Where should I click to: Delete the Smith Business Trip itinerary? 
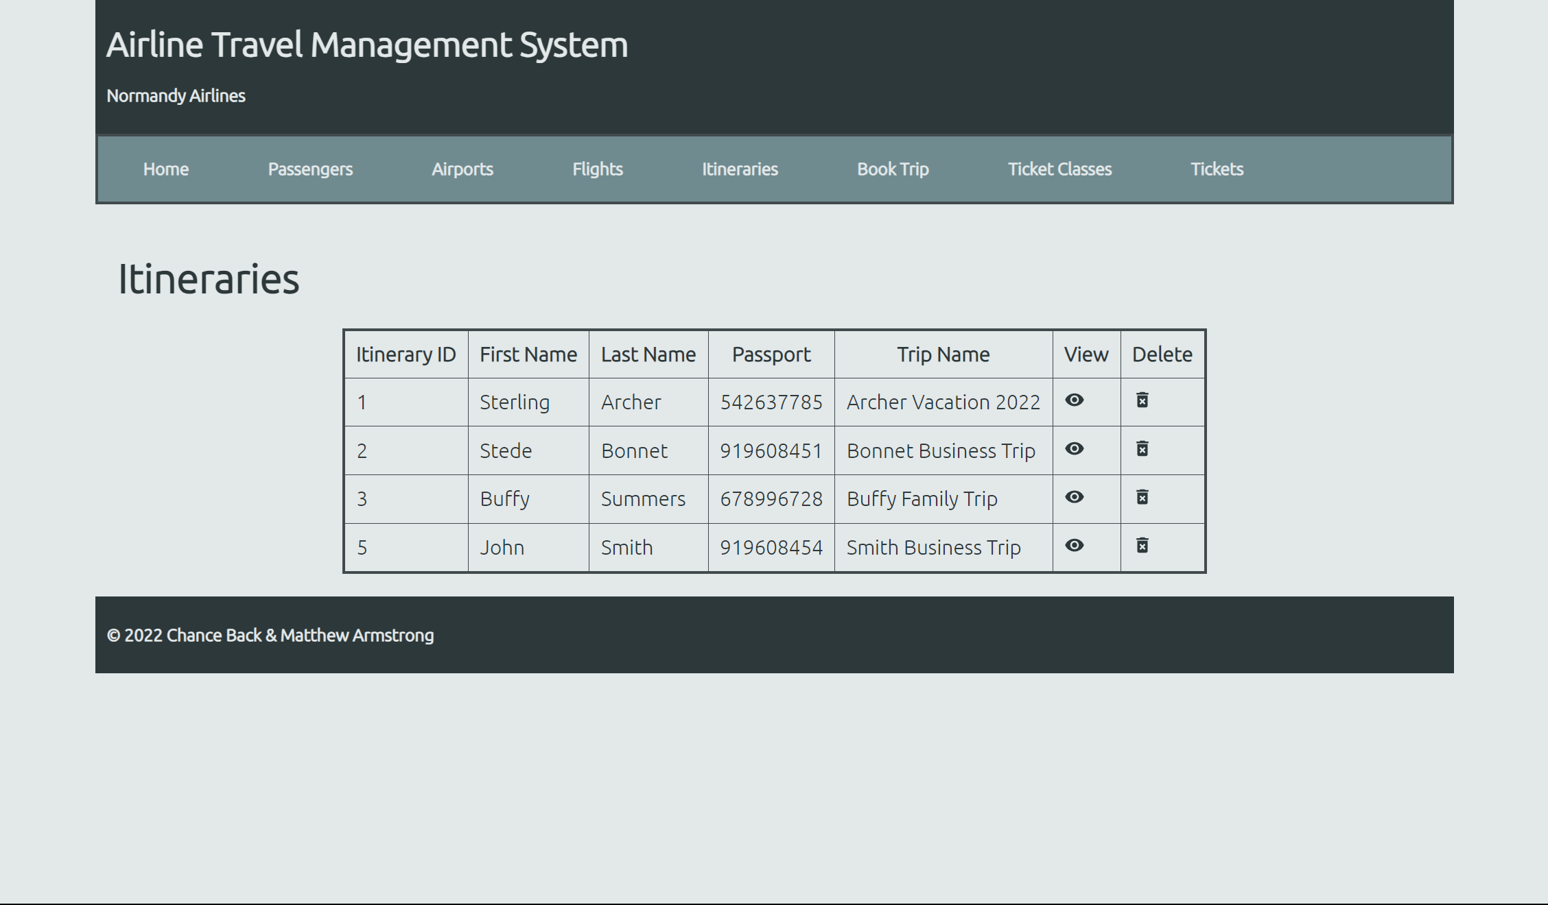[x=1142, y=546]
